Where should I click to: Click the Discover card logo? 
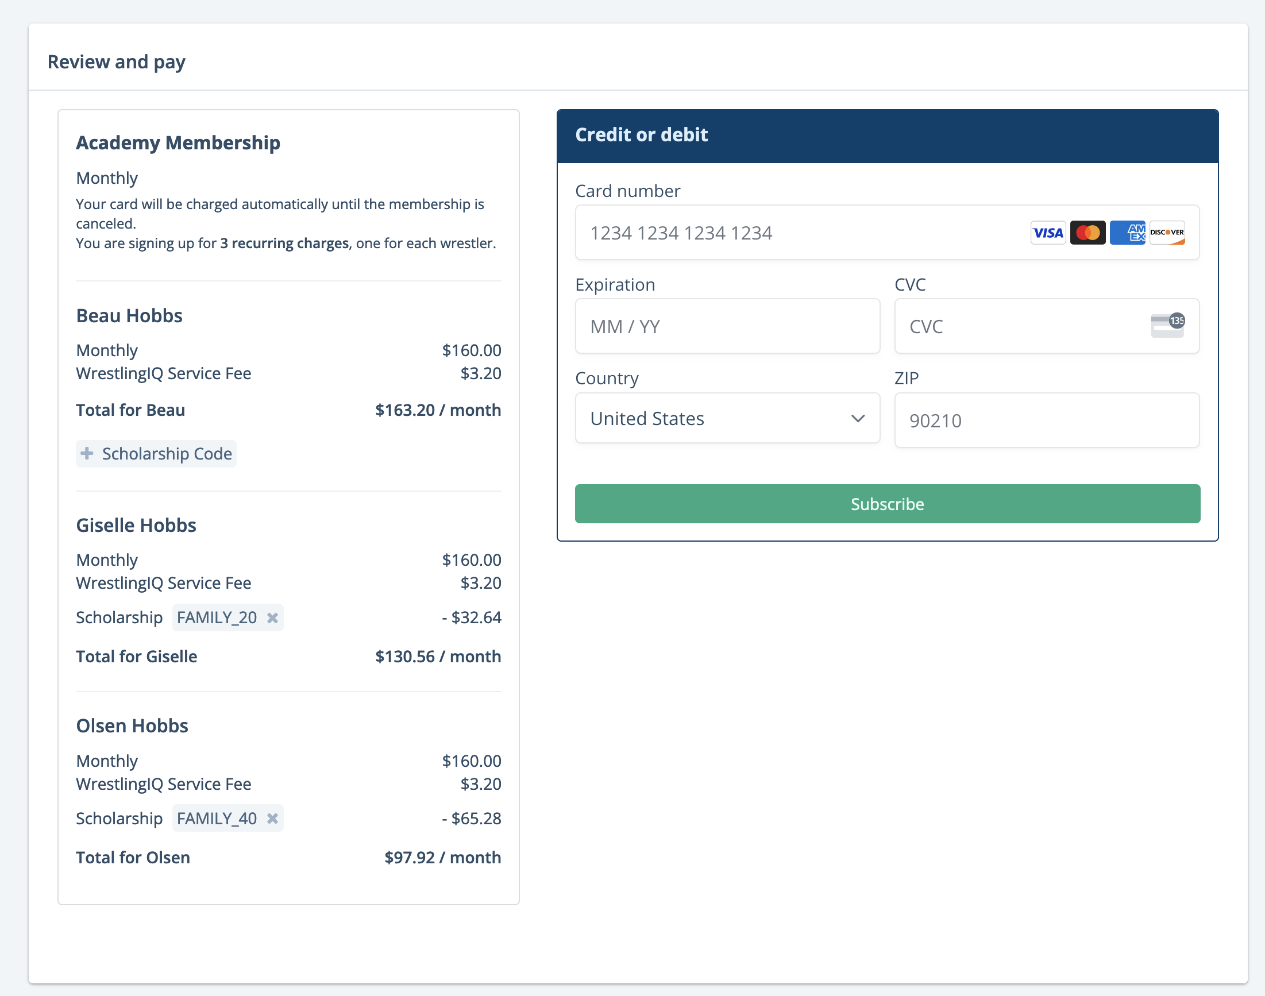click(x=1166, y=233)
